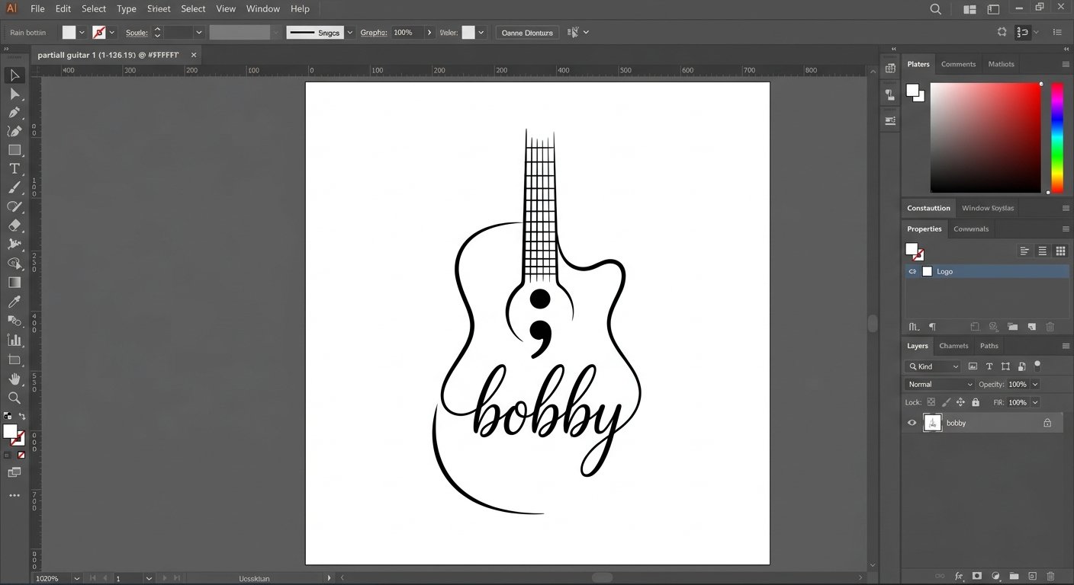The image size is (1074, 585).
Task: Activate the Hand tool
Action: coord(14,379)
